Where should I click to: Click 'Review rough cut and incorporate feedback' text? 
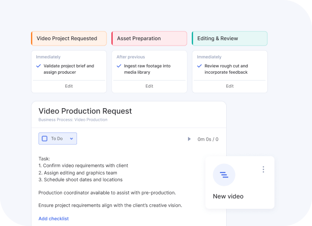[x=226, y=69]
